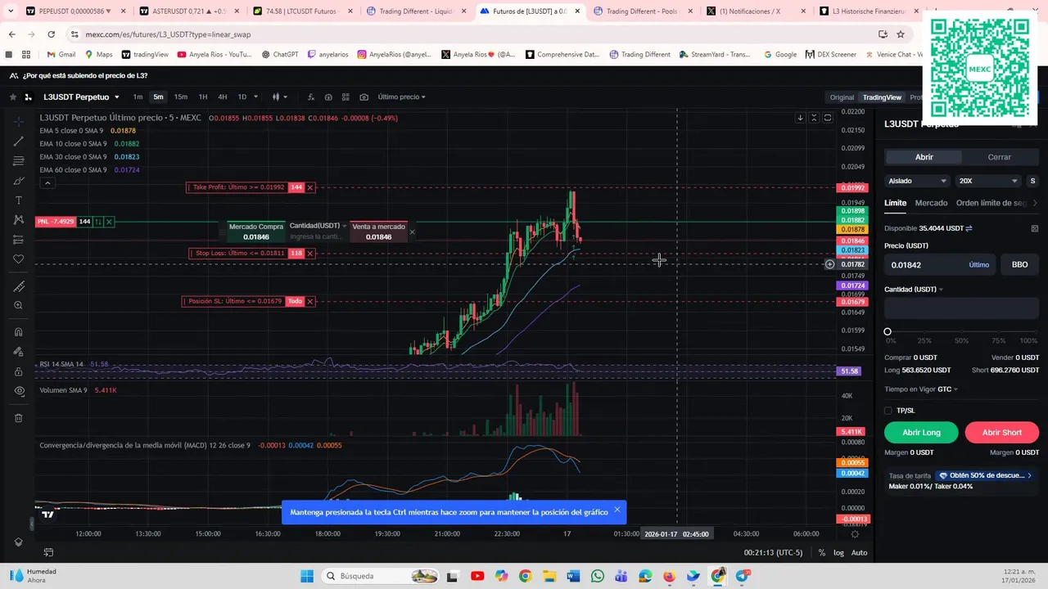The height and width of the screenshot is (589, 1048).
Task: Select the ruler measure tool
Action: (x=19, y=286)
